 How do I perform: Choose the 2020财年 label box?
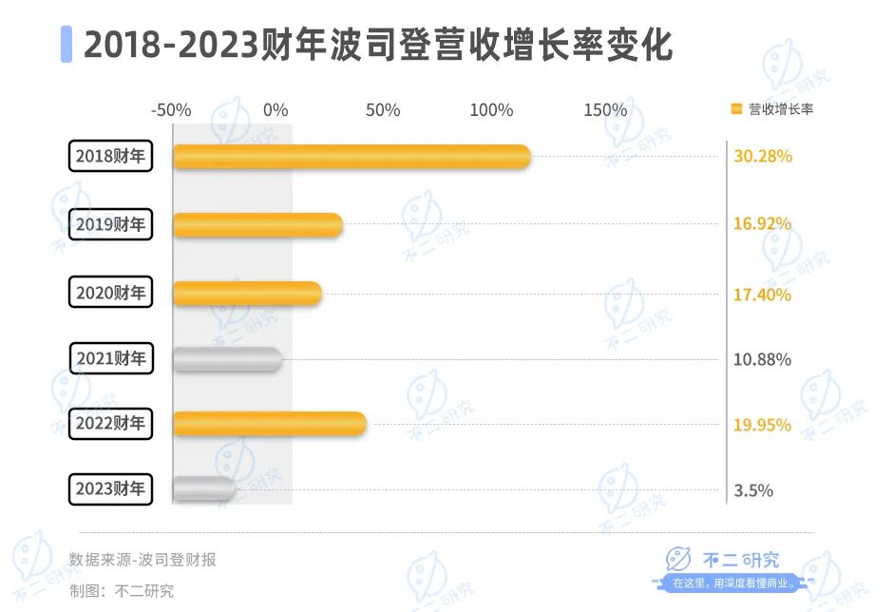point(111,293)
